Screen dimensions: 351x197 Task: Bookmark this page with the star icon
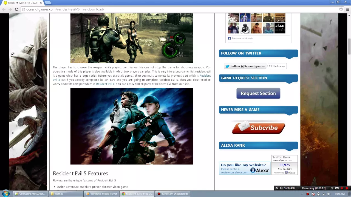coord(341,9)
